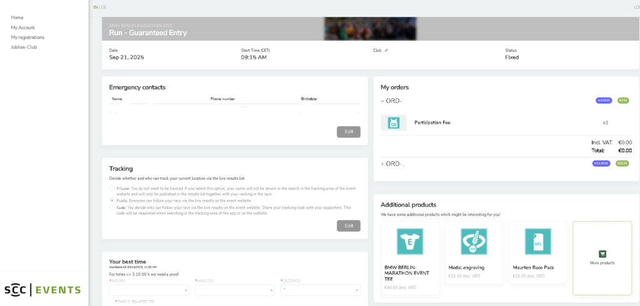Select the Public tracking option

pos(112,200)
